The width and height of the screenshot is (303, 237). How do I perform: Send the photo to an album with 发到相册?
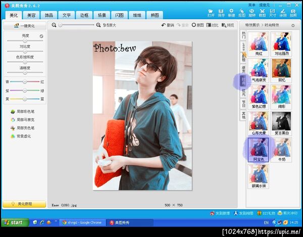[243, 213]
